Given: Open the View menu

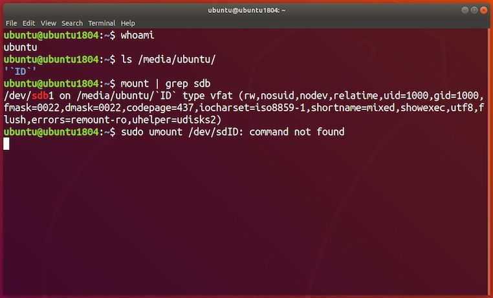Looking at the screenshot, I should pos(49,23).
